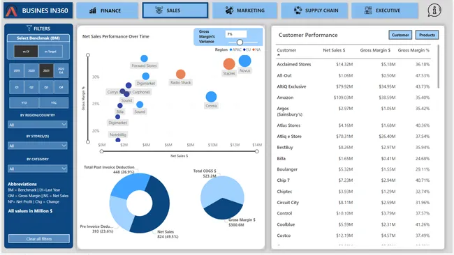Image resolution: width=454 pixels, height=255 pixels.
Task: Select the Radio Shack bubble in scatter chart
Action: (x=181, y=75)
